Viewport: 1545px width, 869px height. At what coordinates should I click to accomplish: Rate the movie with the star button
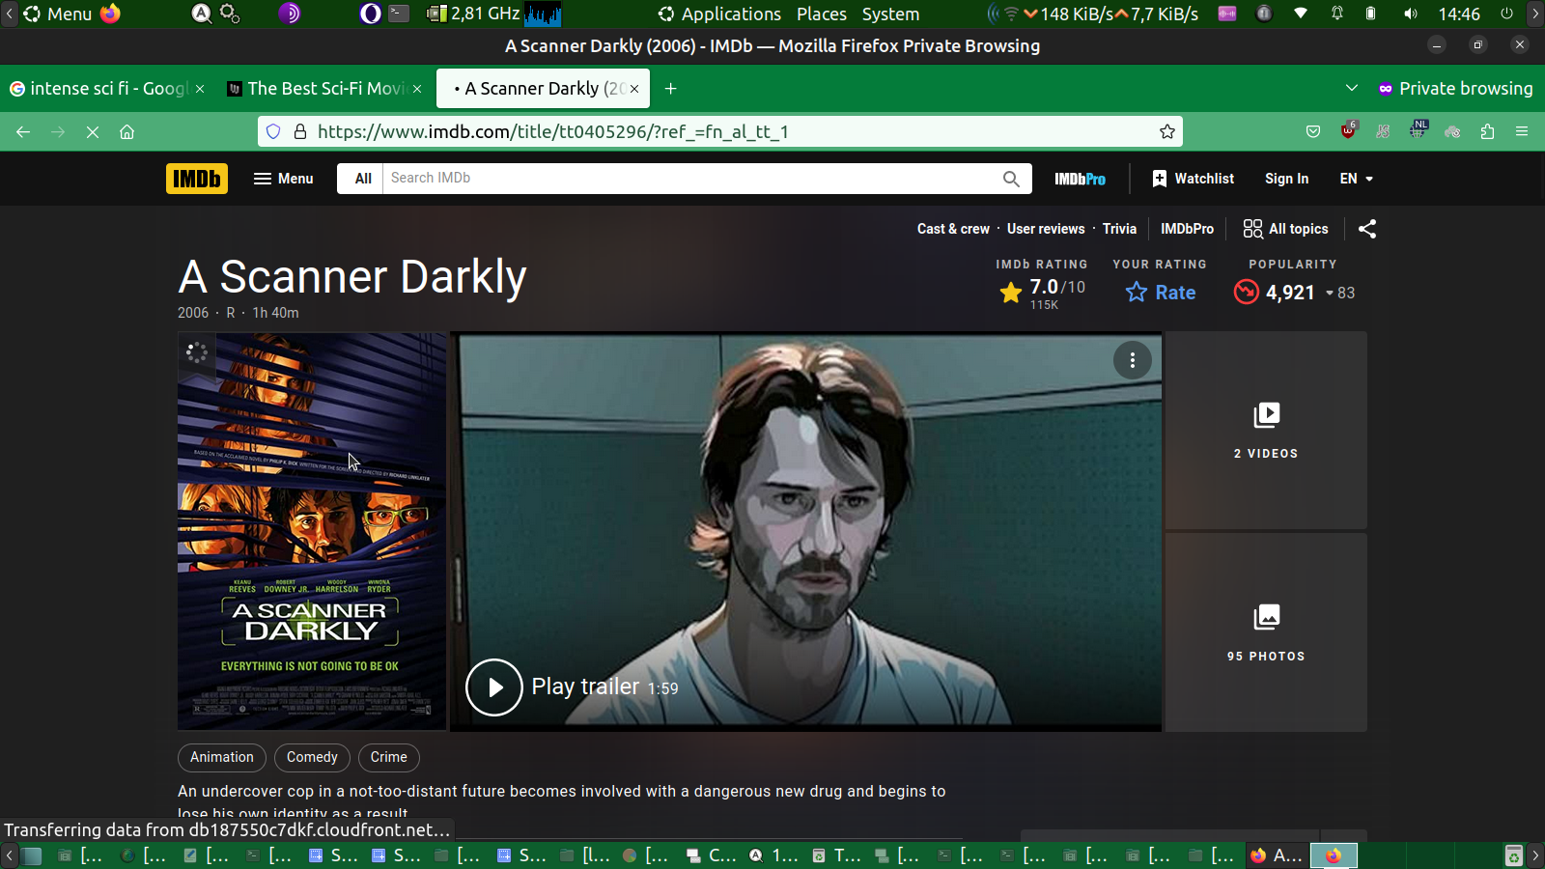[1161, 293]
